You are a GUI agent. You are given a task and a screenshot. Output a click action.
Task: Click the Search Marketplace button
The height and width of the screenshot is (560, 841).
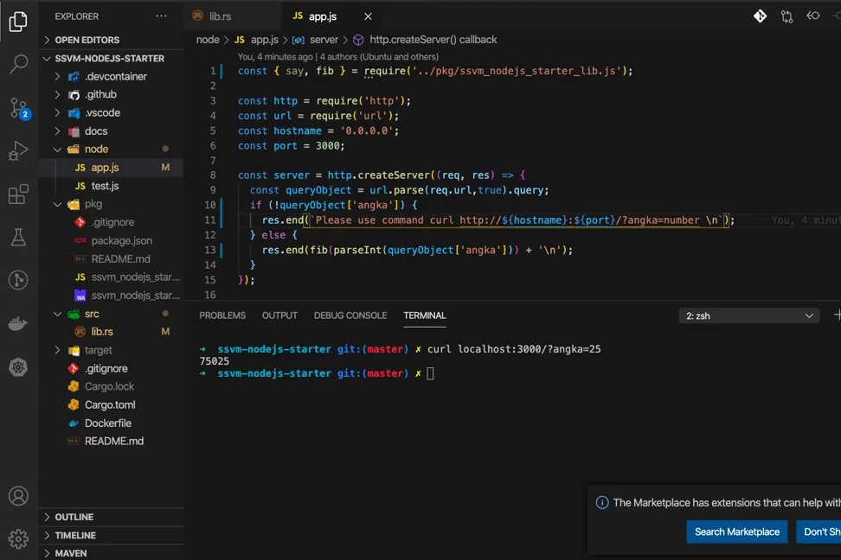(737, 531)
